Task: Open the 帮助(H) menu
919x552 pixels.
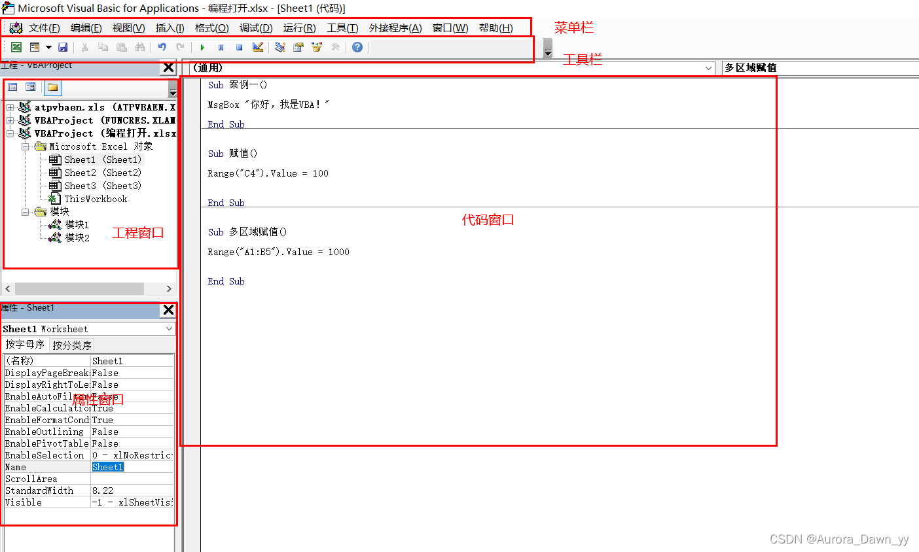Action: point(496,27)
